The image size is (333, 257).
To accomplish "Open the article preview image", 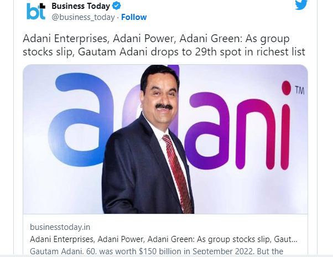I will pyautogui.click(x=165, y=139).
